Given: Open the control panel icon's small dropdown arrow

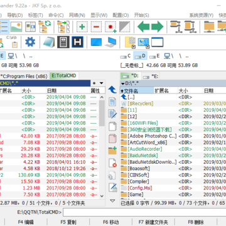Looking at the screenshot, I should pyautogui.click(x=148, y=46).
